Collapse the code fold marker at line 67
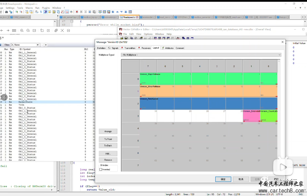 (x=72, y=21)
